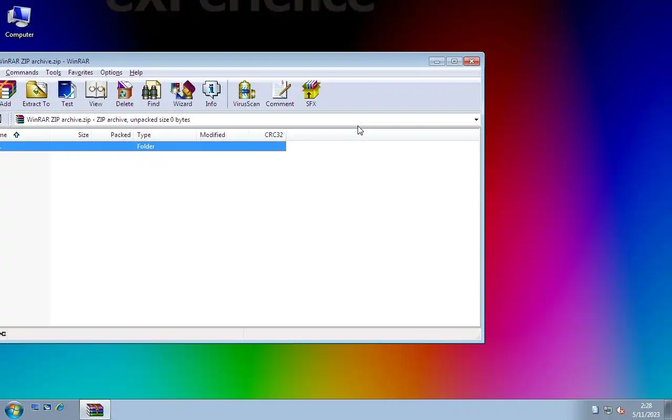Launch the Wizard tool
This screenshot has height=420, width=672.
coord(183,94)
